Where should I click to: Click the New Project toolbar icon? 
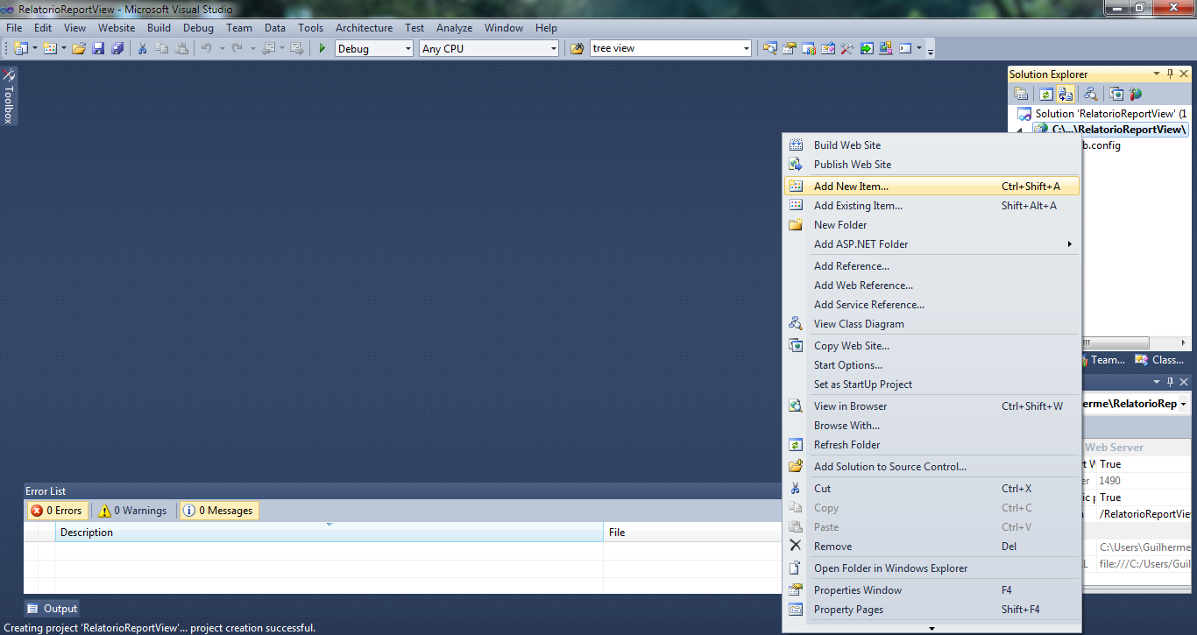click(21, 48)
